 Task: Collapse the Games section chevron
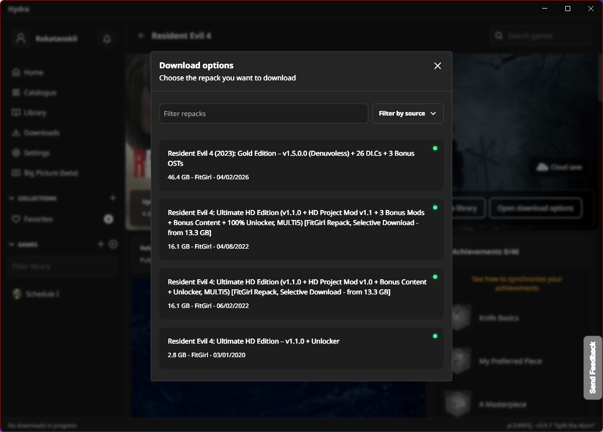[x=12, y=245]
